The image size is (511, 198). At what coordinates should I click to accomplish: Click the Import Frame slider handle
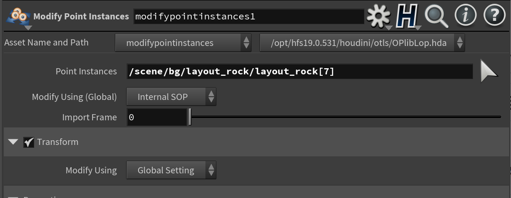tap(190, 117)
